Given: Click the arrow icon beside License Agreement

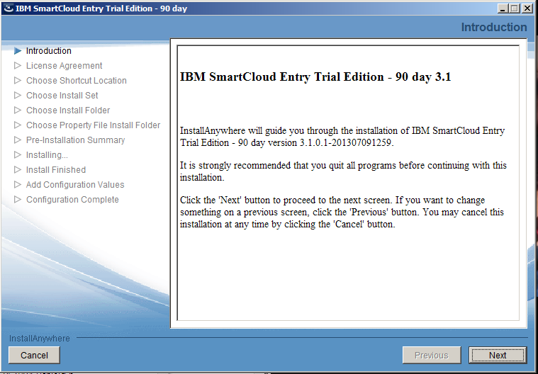Looking at the screenshot, I should point(18,66).
